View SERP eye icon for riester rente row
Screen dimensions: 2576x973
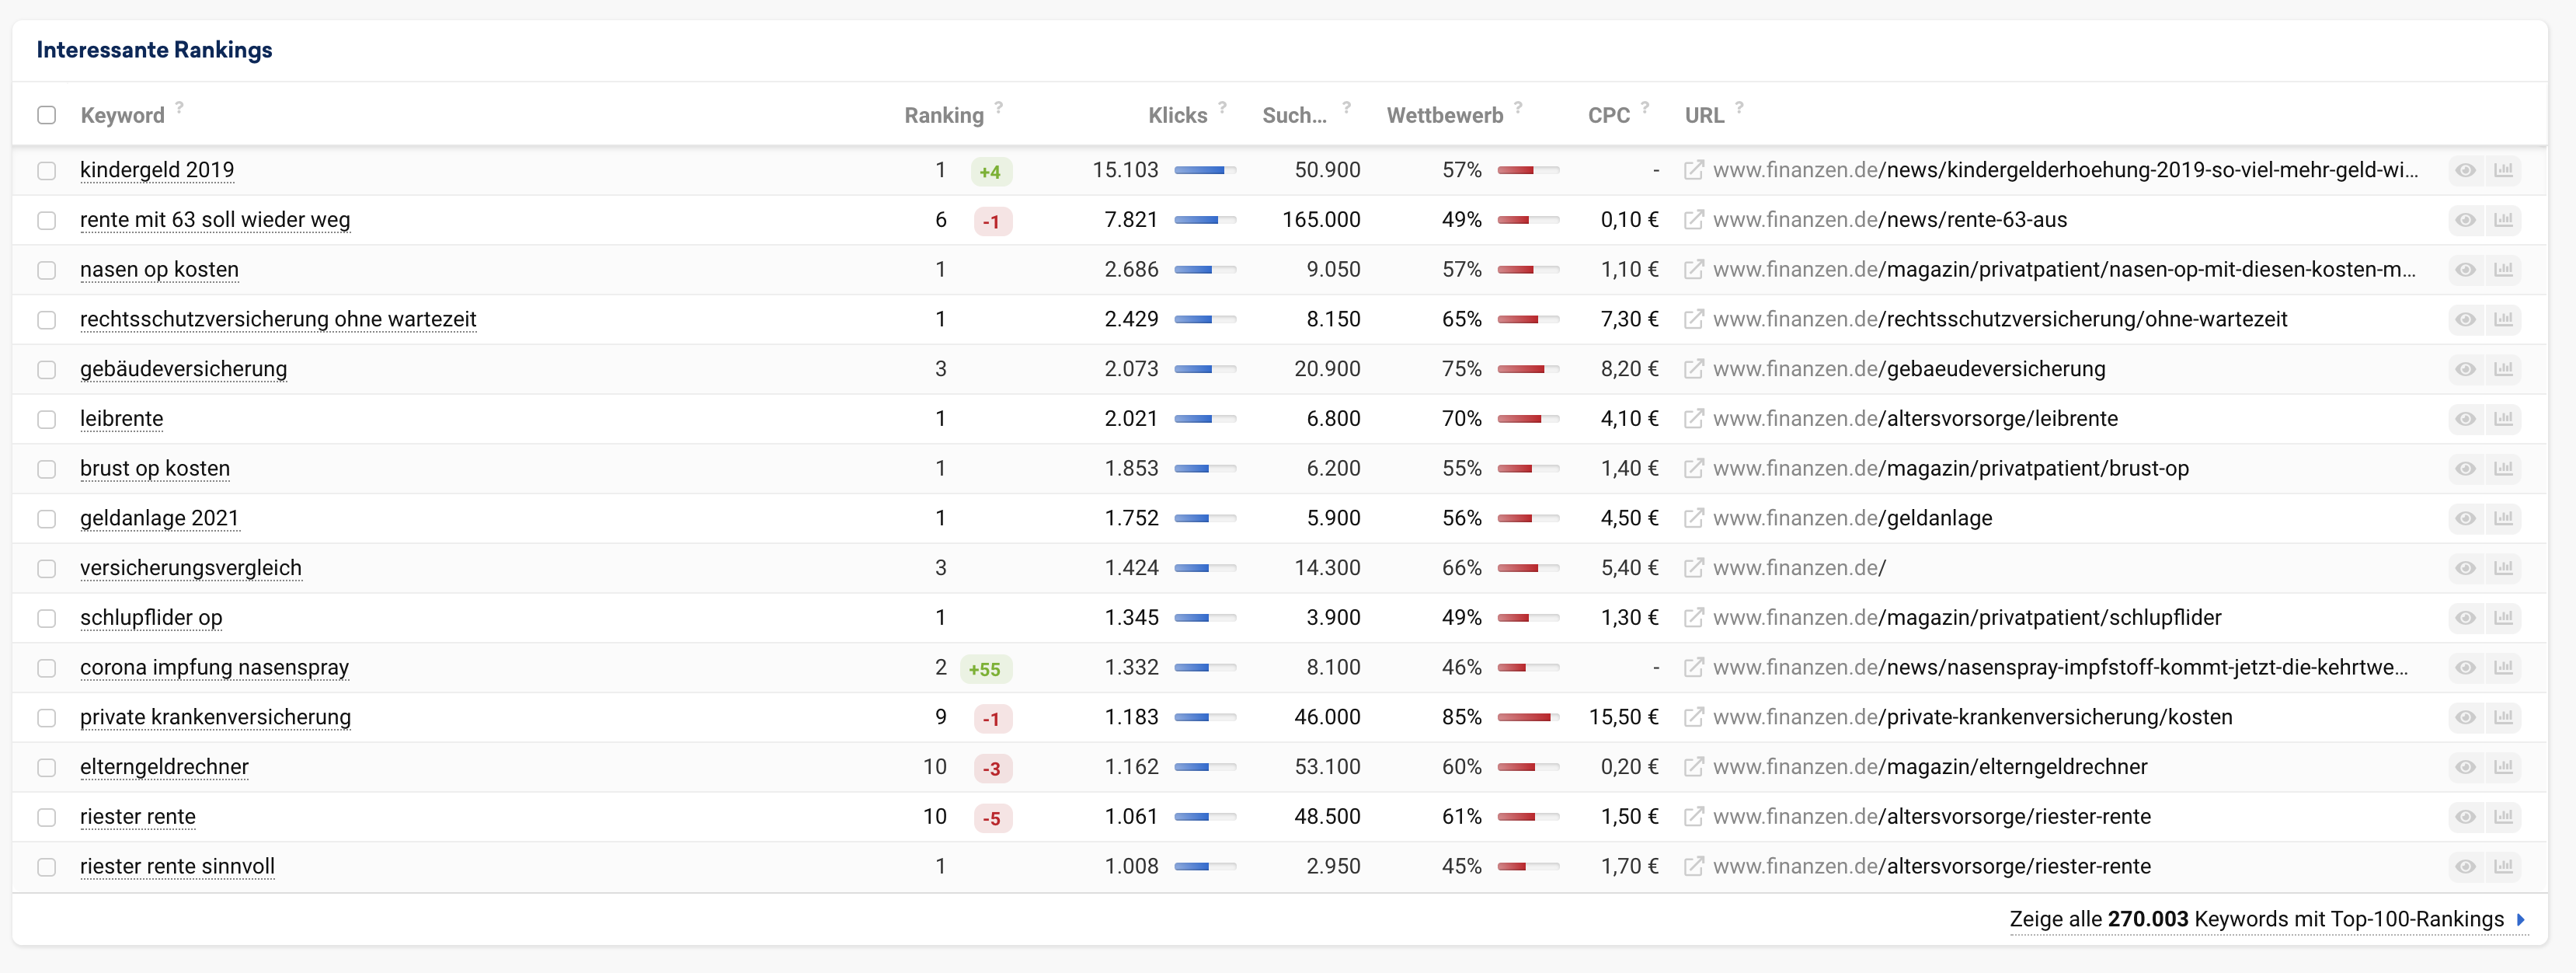pyautogui.click(x=2465, y=817)
